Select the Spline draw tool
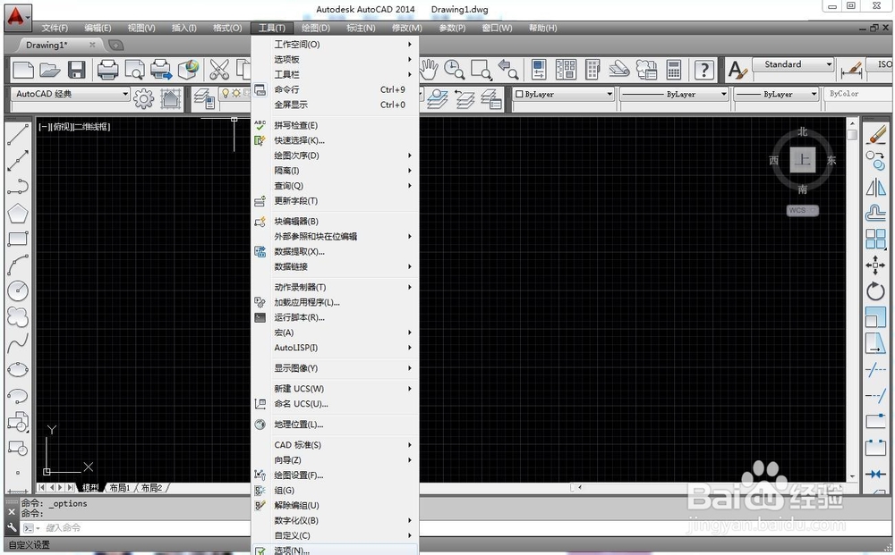The width and height of the screenshot is (895, 555). click(x=18, y=343)
